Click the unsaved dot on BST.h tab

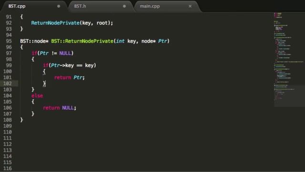pos(124,6)
